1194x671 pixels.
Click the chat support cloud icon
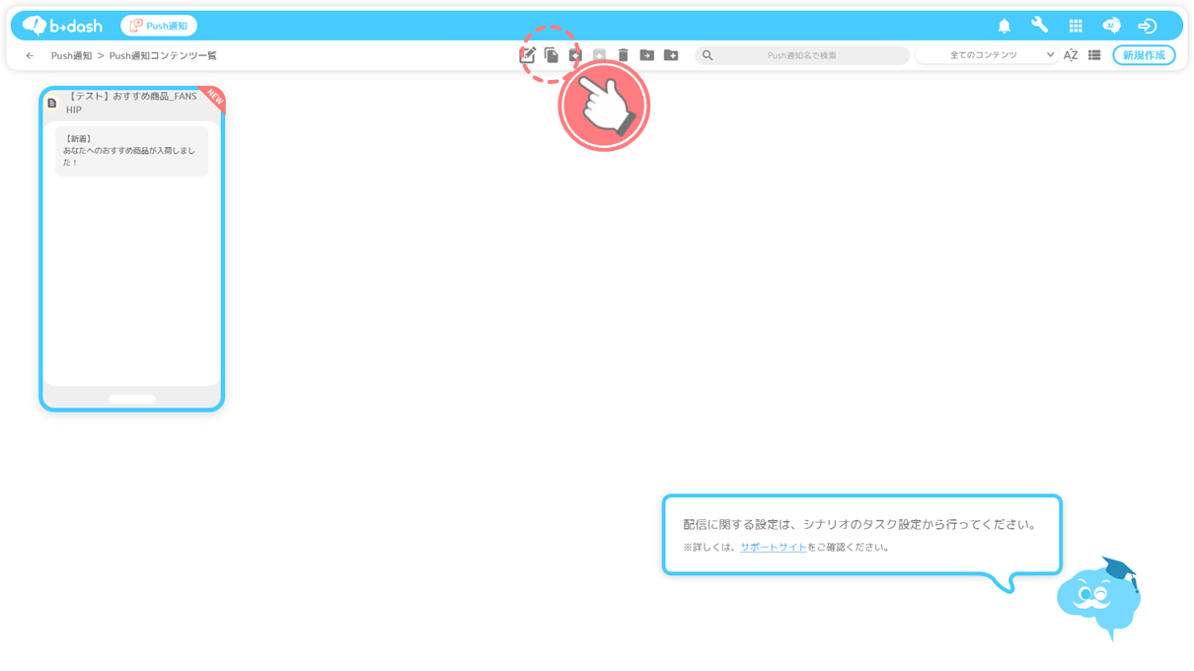tap(1111, 26)
